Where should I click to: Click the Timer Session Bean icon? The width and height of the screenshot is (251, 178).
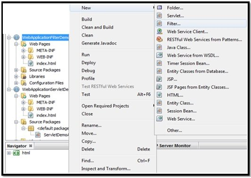point(159,63)
